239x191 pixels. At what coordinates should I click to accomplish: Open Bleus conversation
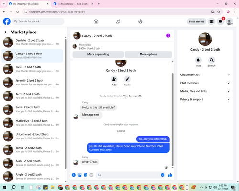click(x=32, y=69)
